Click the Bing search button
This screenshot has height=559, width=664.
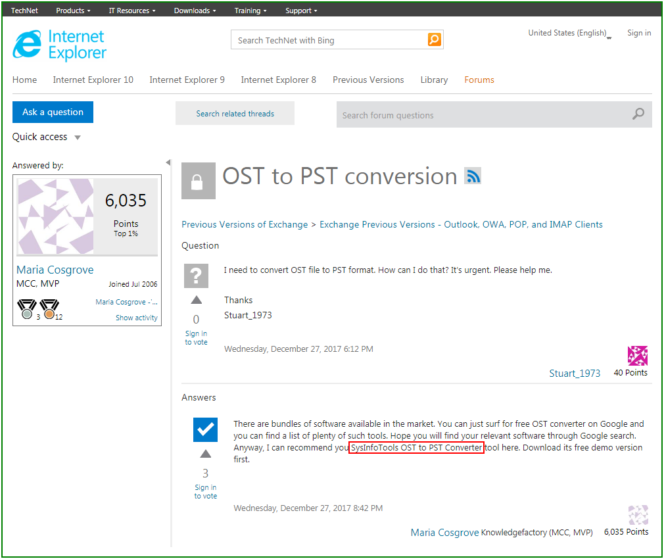point(434,39)
